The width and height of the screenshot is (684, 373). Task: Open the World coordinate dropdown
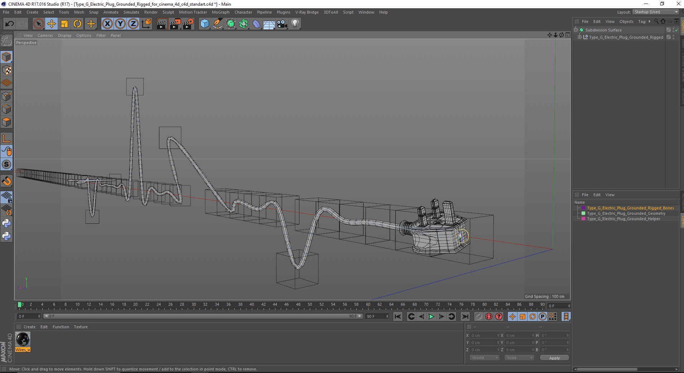pos(485,358)
